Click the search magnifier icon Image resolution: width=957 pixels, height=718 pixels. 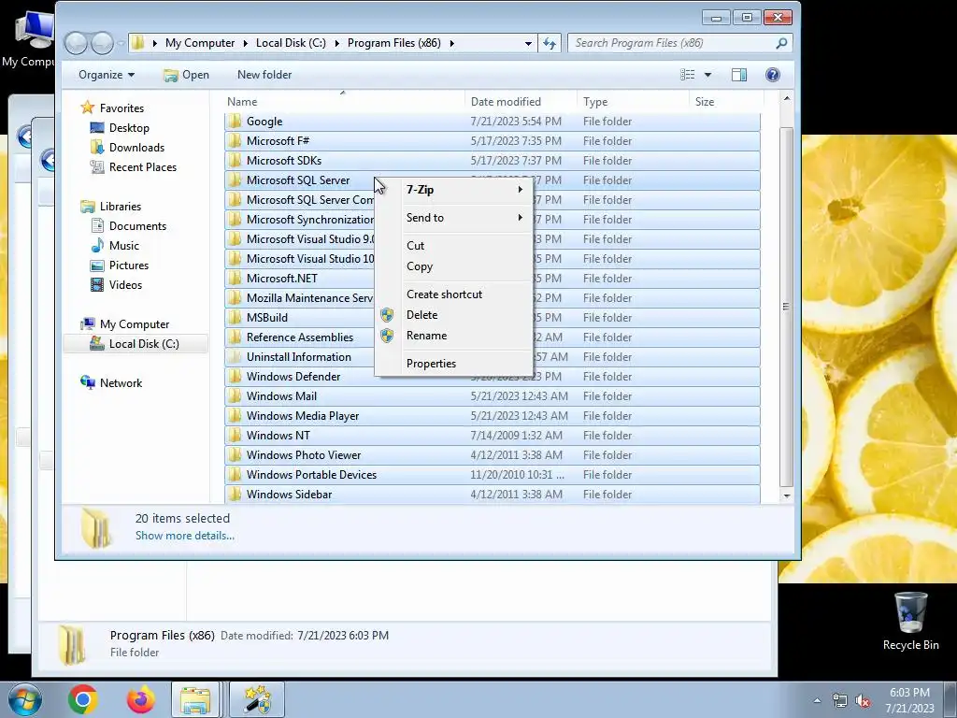click(x=781, y=43)
